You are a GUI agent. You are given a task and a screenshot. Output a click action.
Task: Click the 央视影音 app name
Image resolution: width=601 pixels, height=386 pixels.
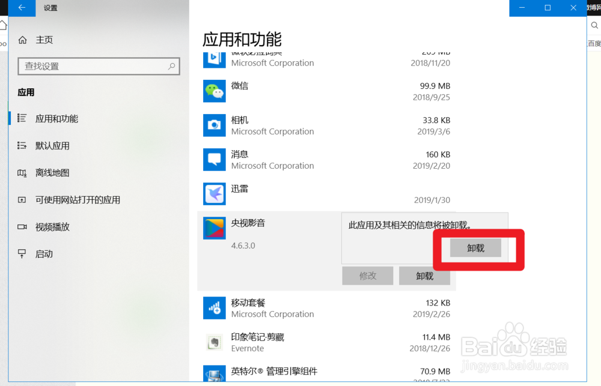coord(248,223)
